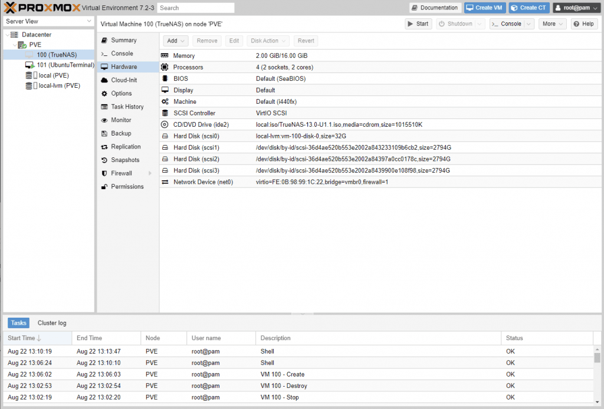
Task: Click the Create CT button
Action: click(x=529, y=8)
